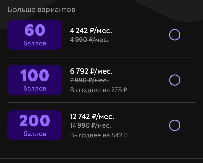The width and height of the screenshot is (203, 163).
Task: Tap the word баллов under the 100
Action: [x=35, y=88]
